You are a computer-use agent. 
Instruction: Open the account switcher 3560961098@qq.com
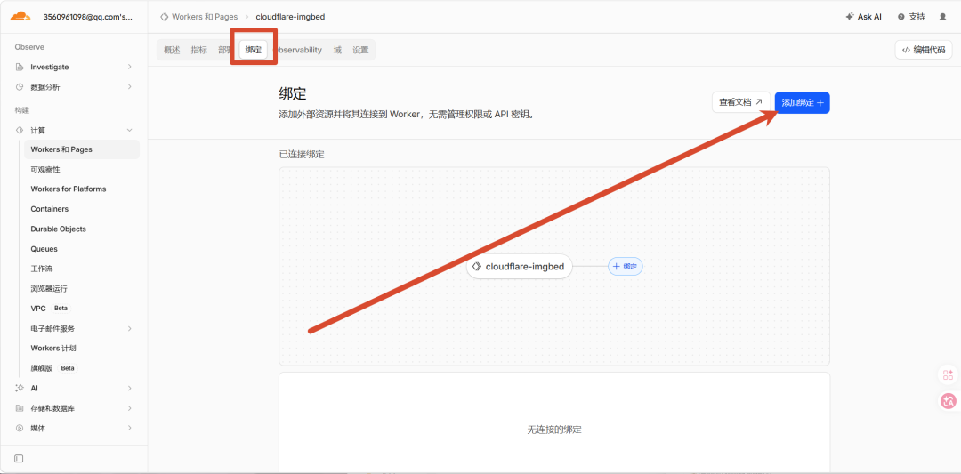click(x=87, y=17)
